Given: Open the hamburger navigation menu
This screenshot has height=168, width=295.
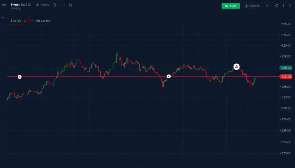Looking at the screenshot, I should [x=4, y=5].
